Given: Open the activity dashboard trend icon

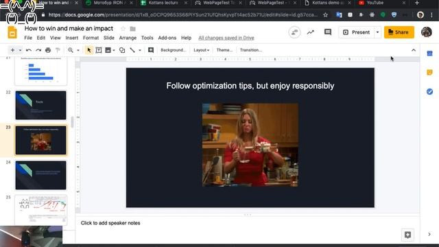Looking at the screenshot, I should [x=311, y=32].
